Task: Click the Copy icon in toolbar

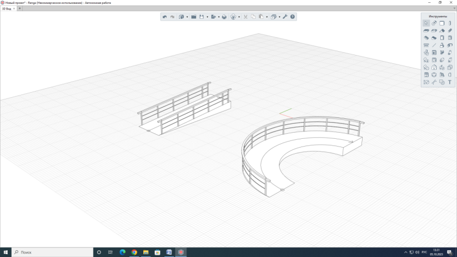Action: (x=253, y=17)
